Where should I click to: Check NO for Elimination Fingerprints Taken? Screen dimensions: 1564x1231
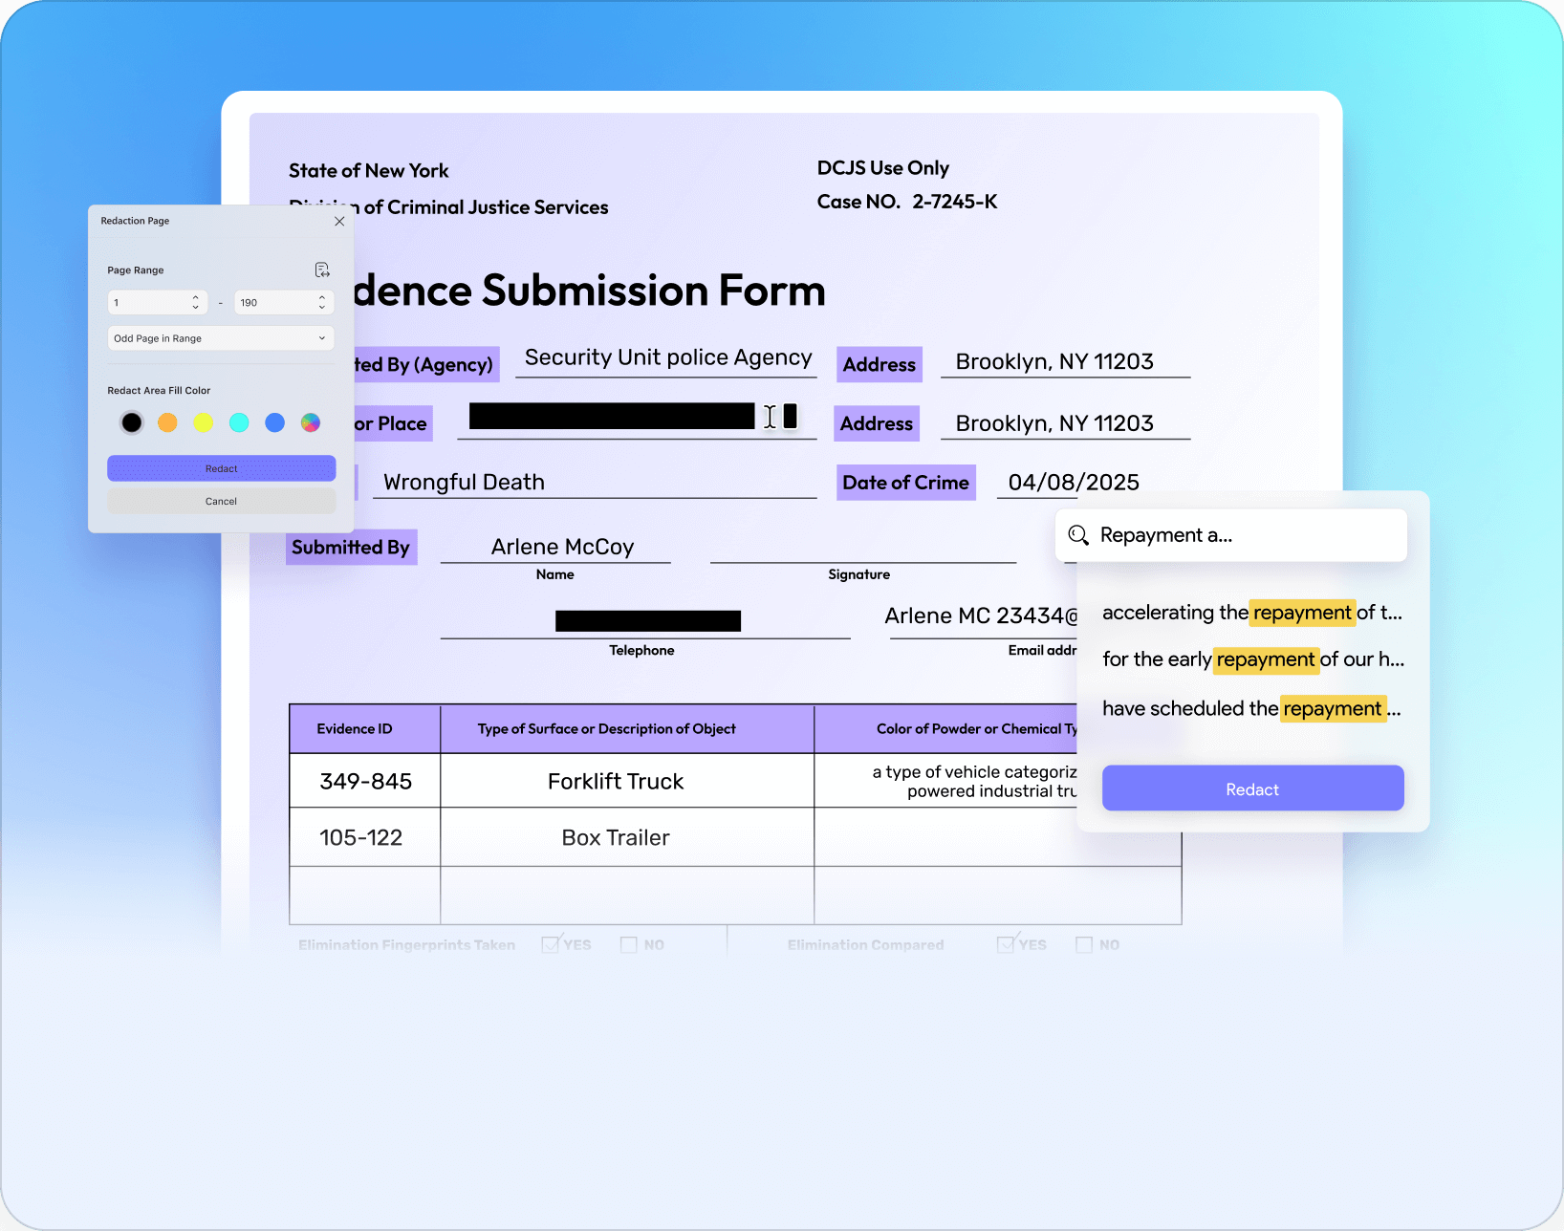629,944
